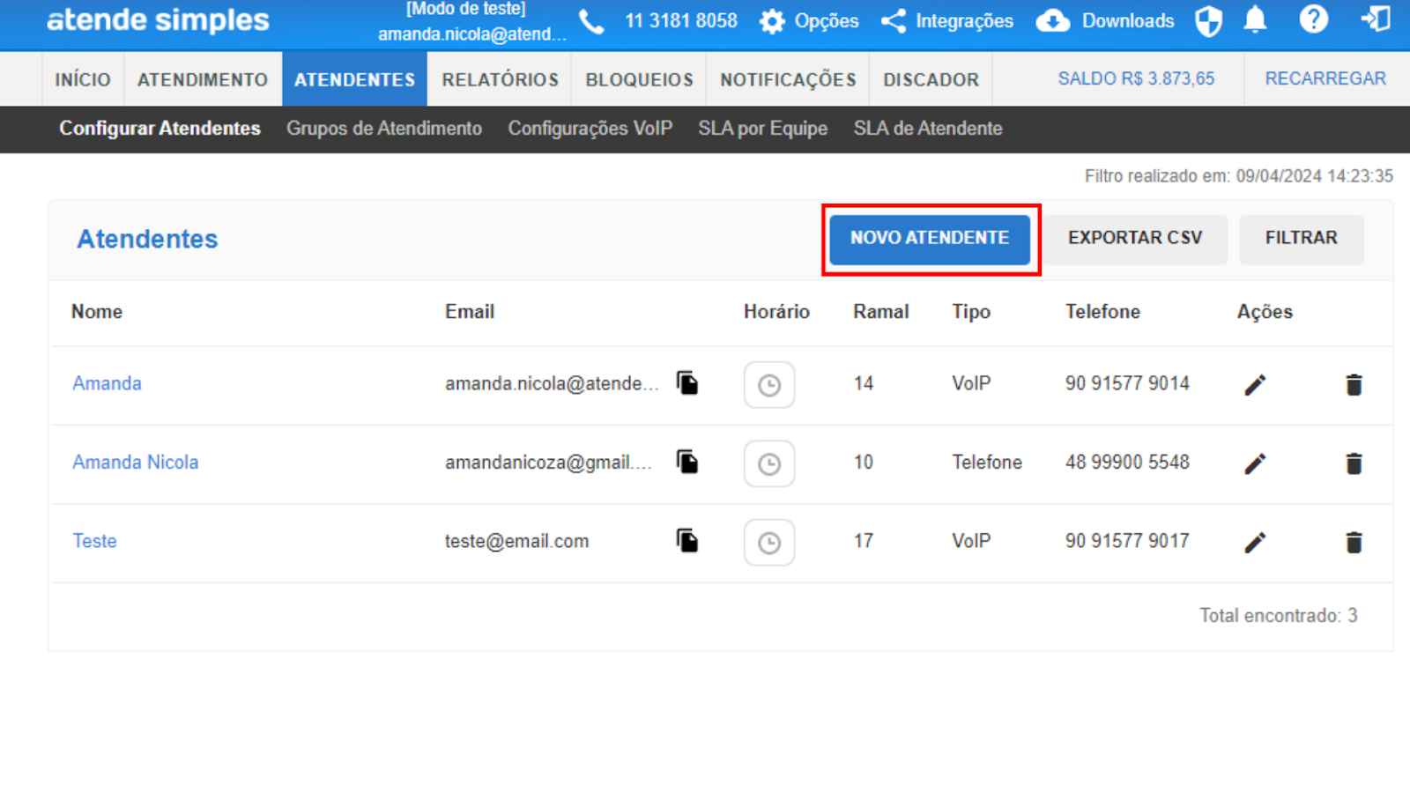Screen dimensions: 1410x793
Task: Open the DISCADOR tab
Action: pos(931,79)
